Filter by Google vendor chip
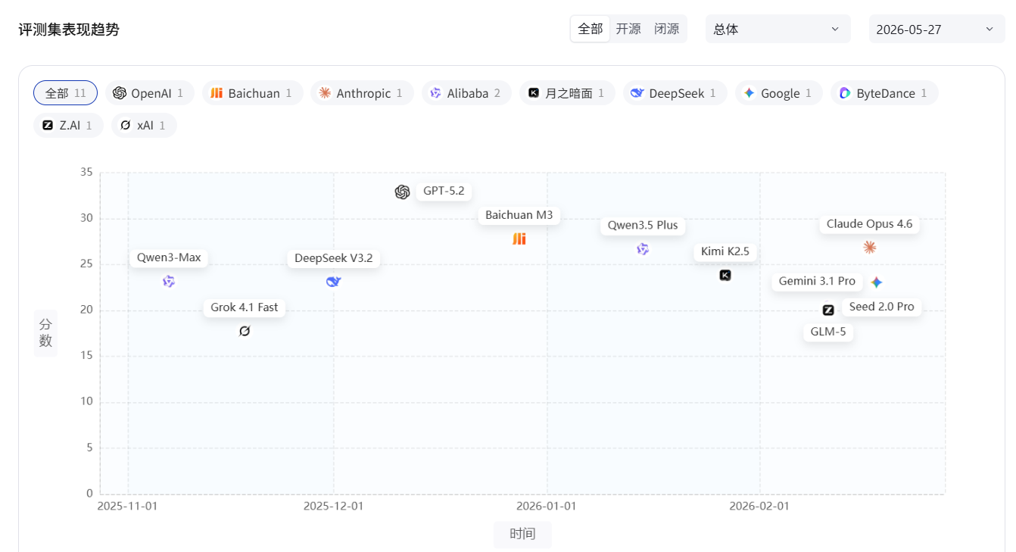The image size is (1016, 552). [x=779, y=93]
